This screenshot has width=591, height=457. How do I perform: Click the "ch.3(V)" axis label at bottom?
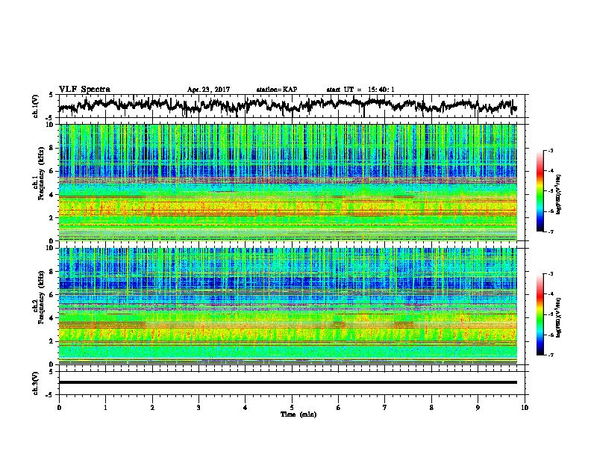pos(35,383)
